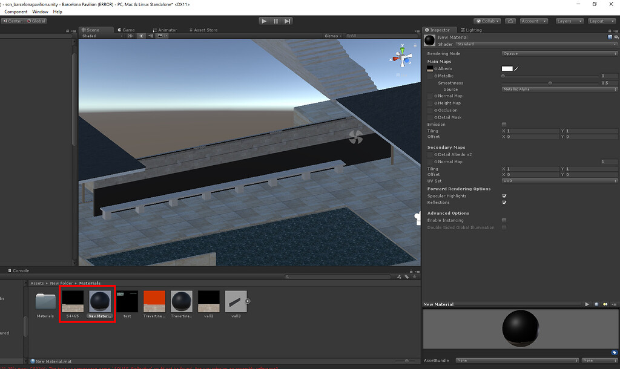
Task: Switch to the Game tab
Action: [126, 29]
